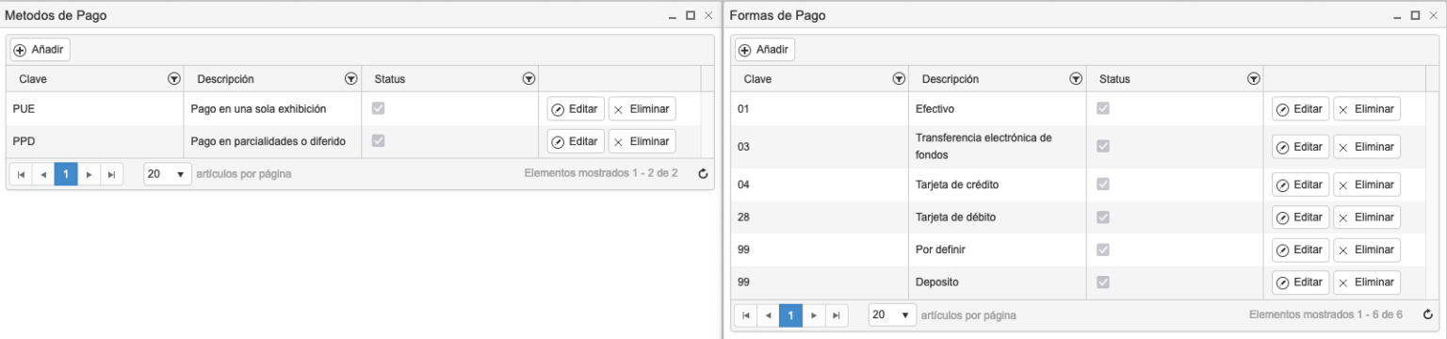Toggle Status checkbox for Tarjeta de débito
The height and width of the screenshot is (339, 1447).
[x=1103, y=217]
